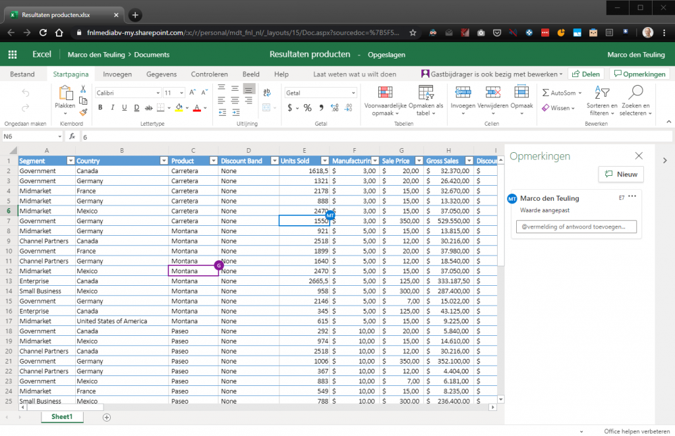The image size is (675, 436).
Task: Apply bold formatting to selection
Action: 100,107
